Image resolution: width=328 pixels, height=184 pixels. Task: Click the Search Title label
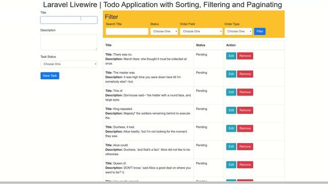click(114, 24)
